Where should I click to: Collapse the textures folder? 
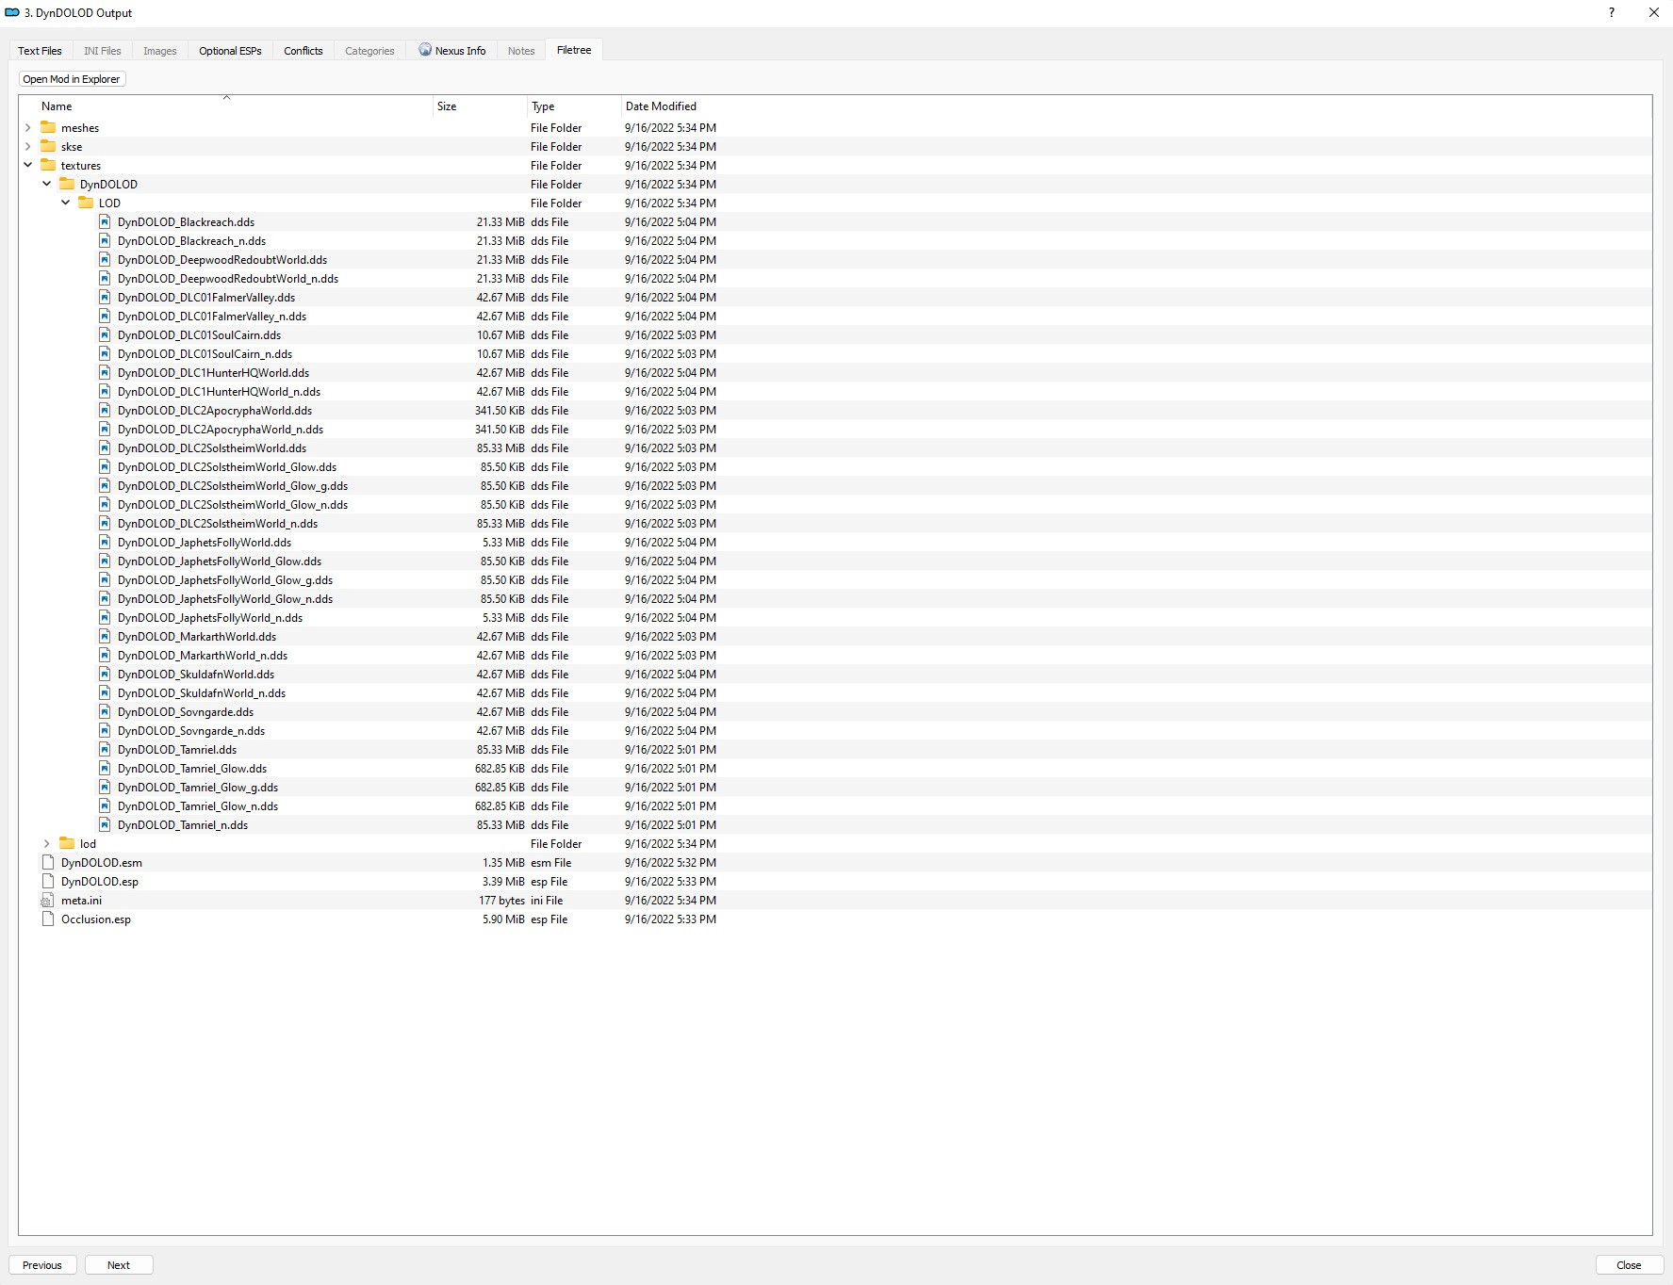tap(28, 165)
